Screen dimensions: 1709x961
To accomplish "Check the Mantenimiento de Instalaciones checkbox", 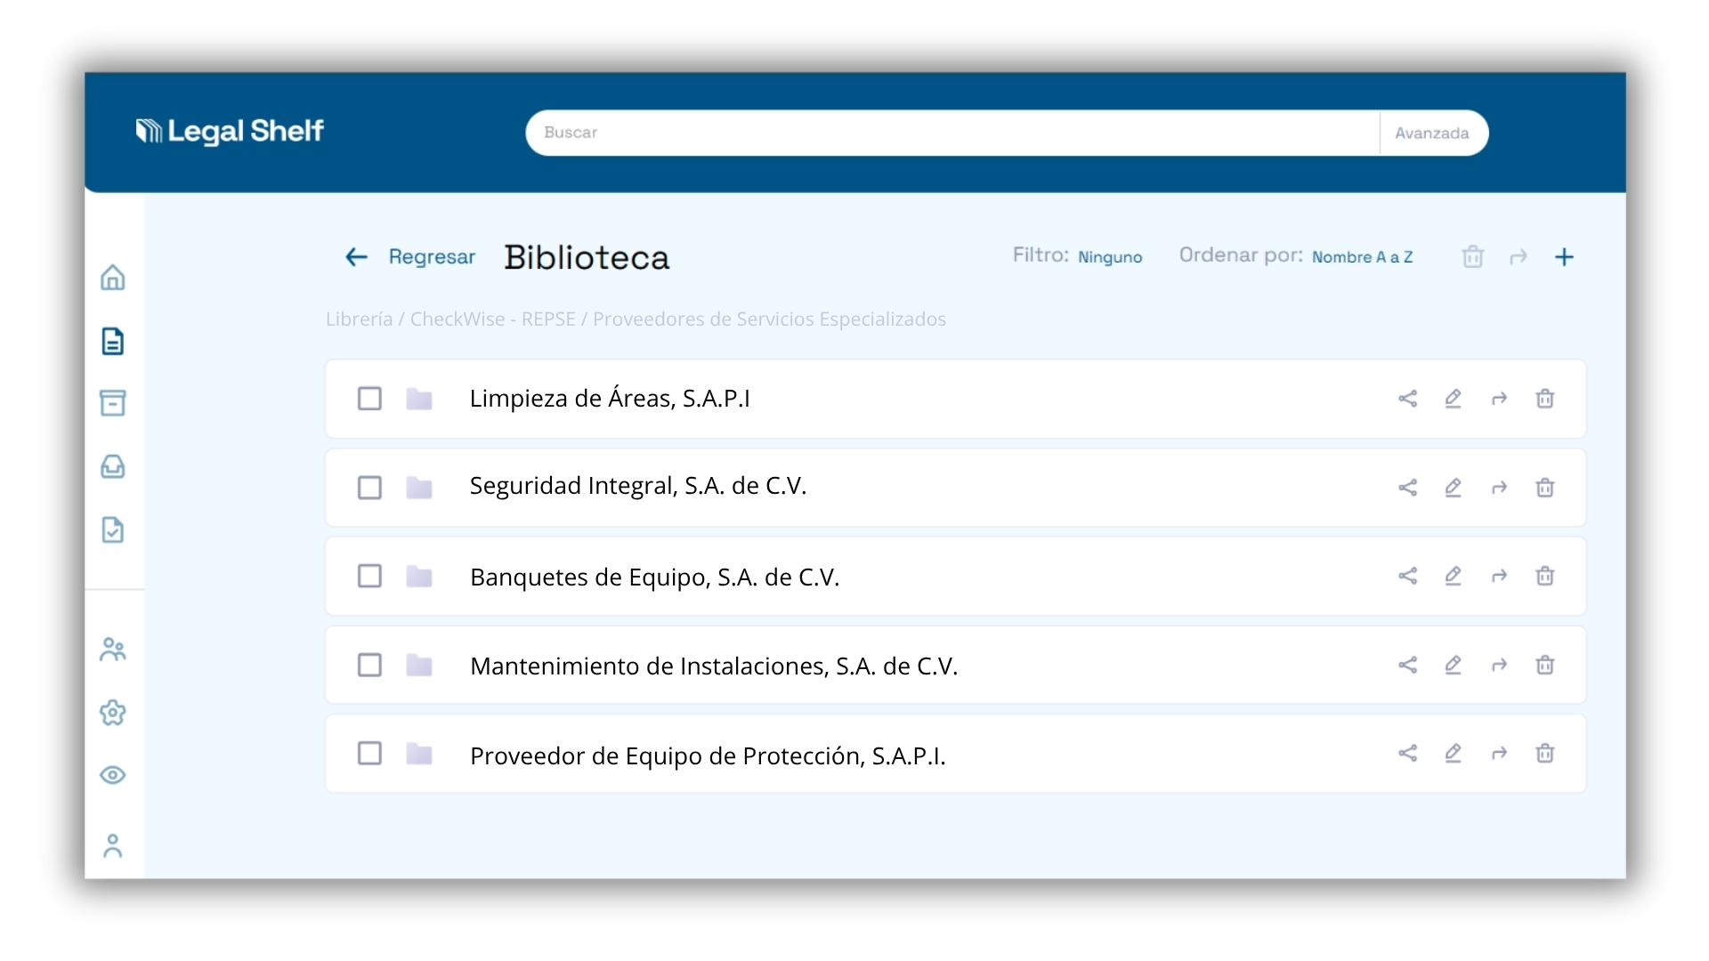I will tap(369, 665).
